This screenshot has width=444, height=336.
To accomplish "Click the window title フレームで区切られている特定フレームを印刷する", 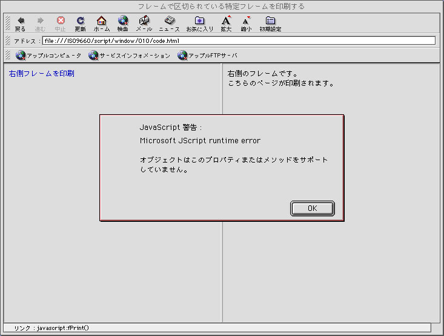I will coord(221,6).
